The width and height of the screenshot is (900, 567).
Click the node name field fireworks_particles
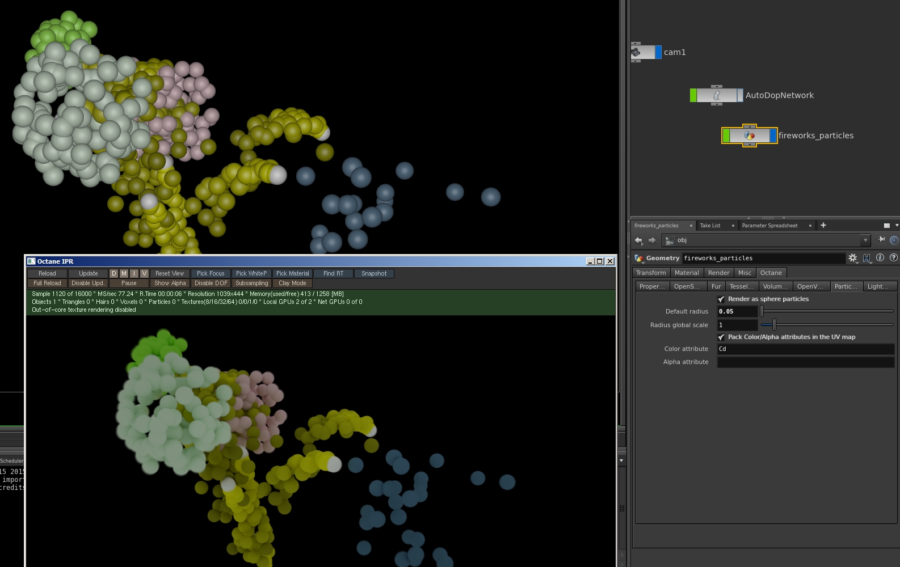[763, 258]
